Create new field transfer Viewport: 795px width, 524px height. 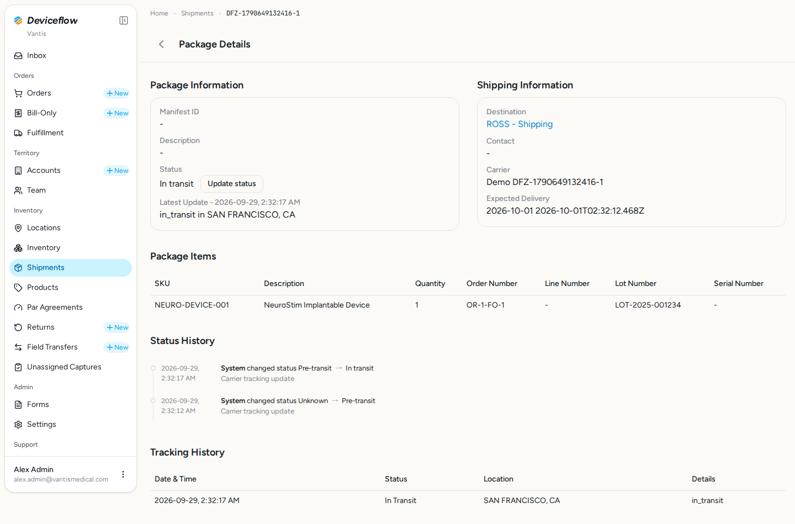(x=117, y=347)
